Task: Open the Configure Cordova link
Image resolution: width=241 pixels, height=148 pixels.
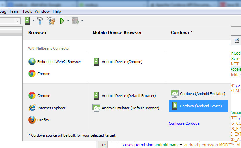Action: coord(184,123)
